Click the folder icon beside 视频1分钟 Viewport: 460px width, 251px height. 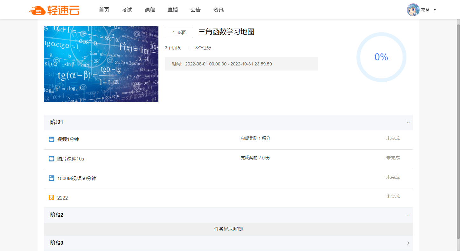51,139
